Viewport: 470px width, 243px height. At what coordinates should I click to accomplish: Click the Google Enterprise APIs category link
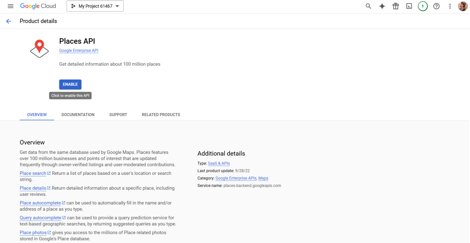pyautogui.click(x=236, y=178)
